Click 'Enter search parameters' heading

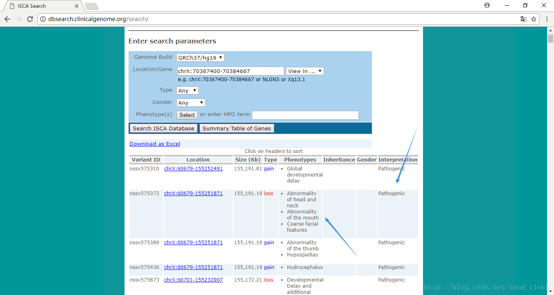tap(172, 41)
